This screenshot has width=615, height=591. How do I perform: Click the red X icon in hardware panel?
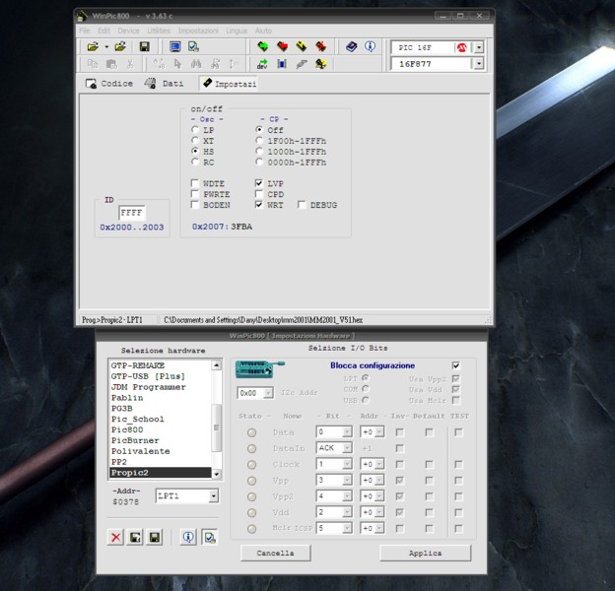click(x=116, y=536)
